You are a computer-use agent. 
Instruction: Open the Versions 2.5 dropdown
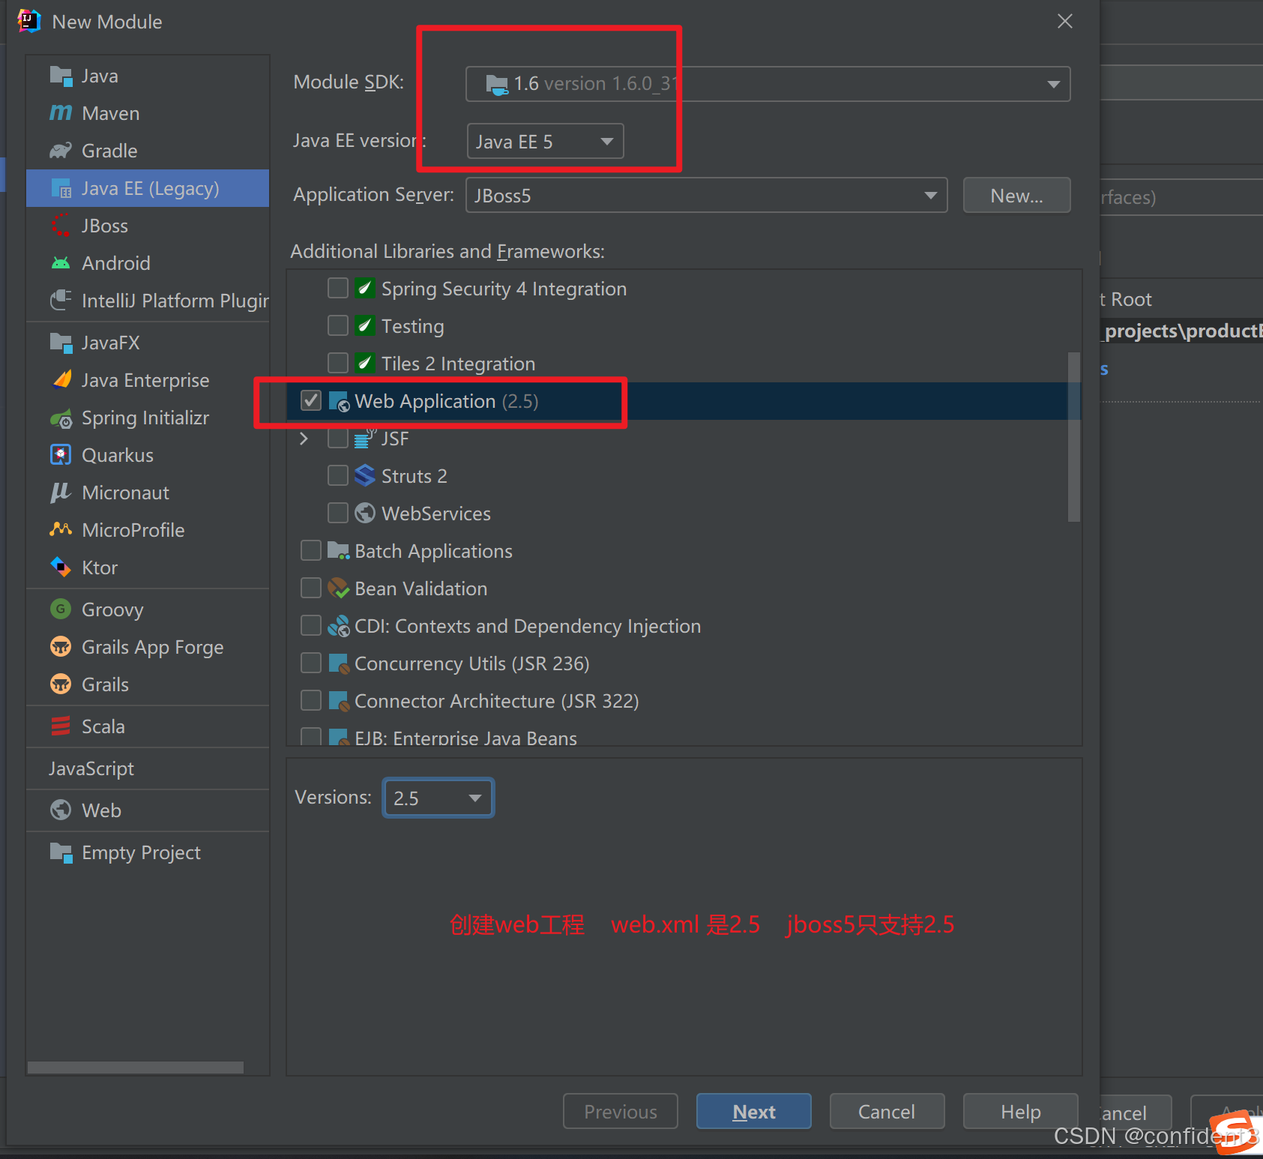pyautogui.click(x=438, y=798)
